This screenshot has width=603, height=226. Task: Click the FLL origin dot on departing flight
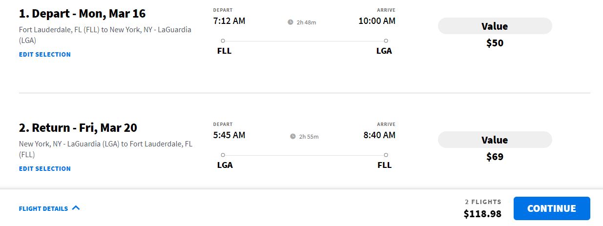223,41
